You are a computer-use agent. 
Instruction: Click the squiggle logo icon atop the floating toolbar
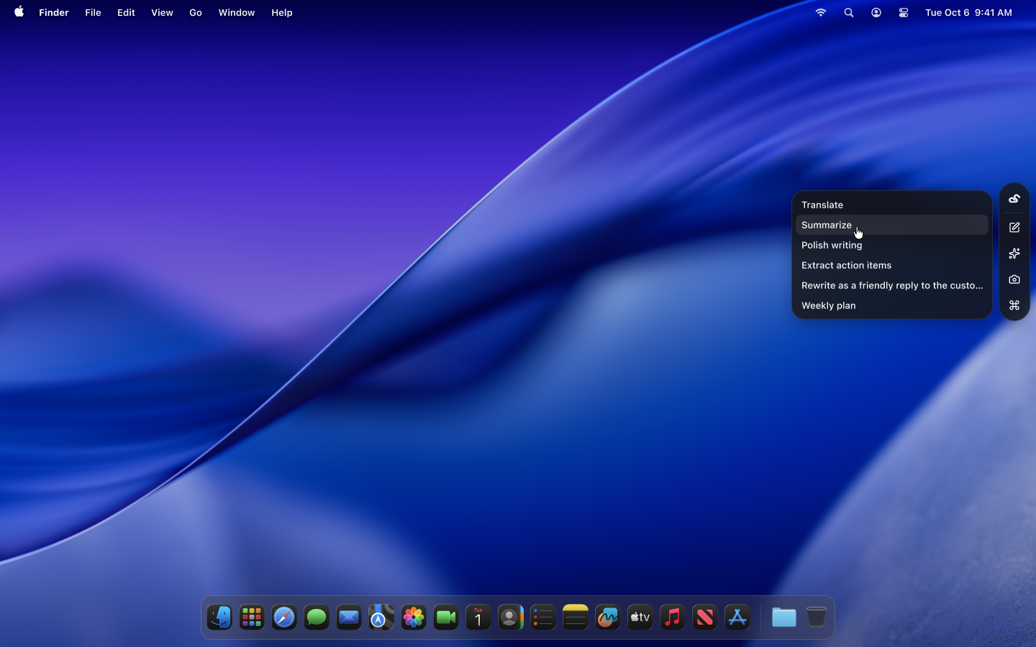(x=1014, y=198)
